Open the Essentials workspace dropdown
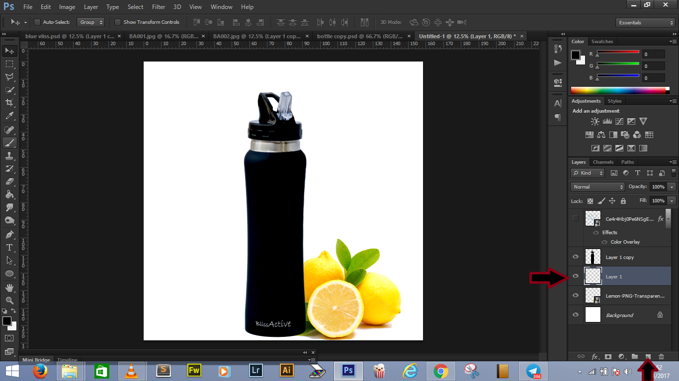 (x=645, y=22)
